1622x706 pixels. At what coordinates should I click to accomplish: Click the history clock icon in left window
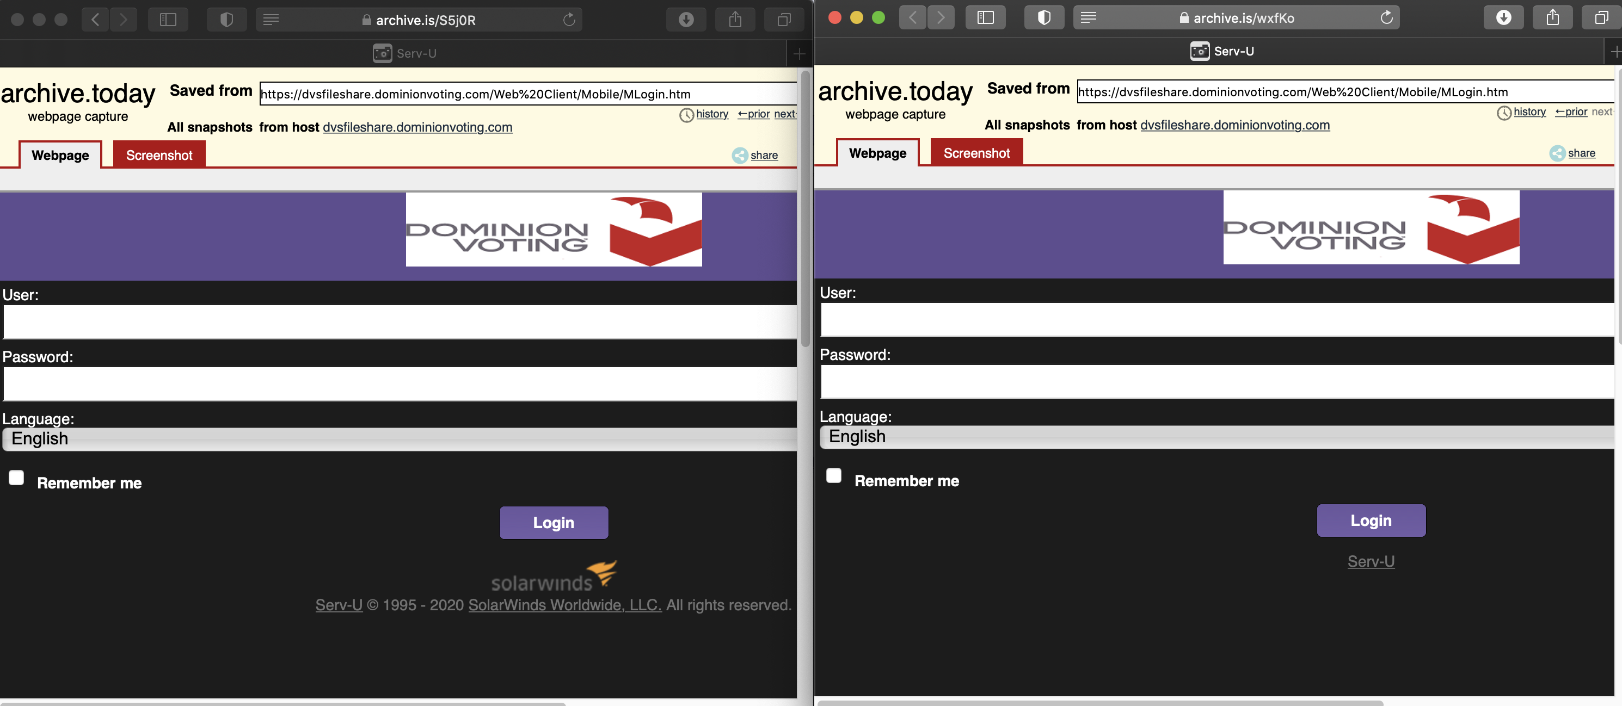click(686, 115)
